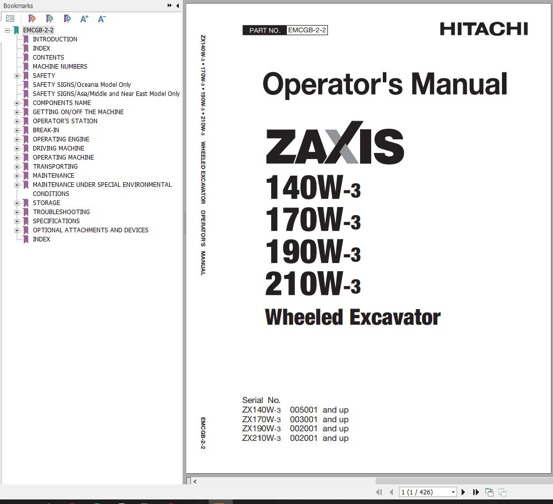553x504 pixels.
Task: Click the root EMCGB-2-2 teal bookmark icon
Action: (x=16, y=30)
